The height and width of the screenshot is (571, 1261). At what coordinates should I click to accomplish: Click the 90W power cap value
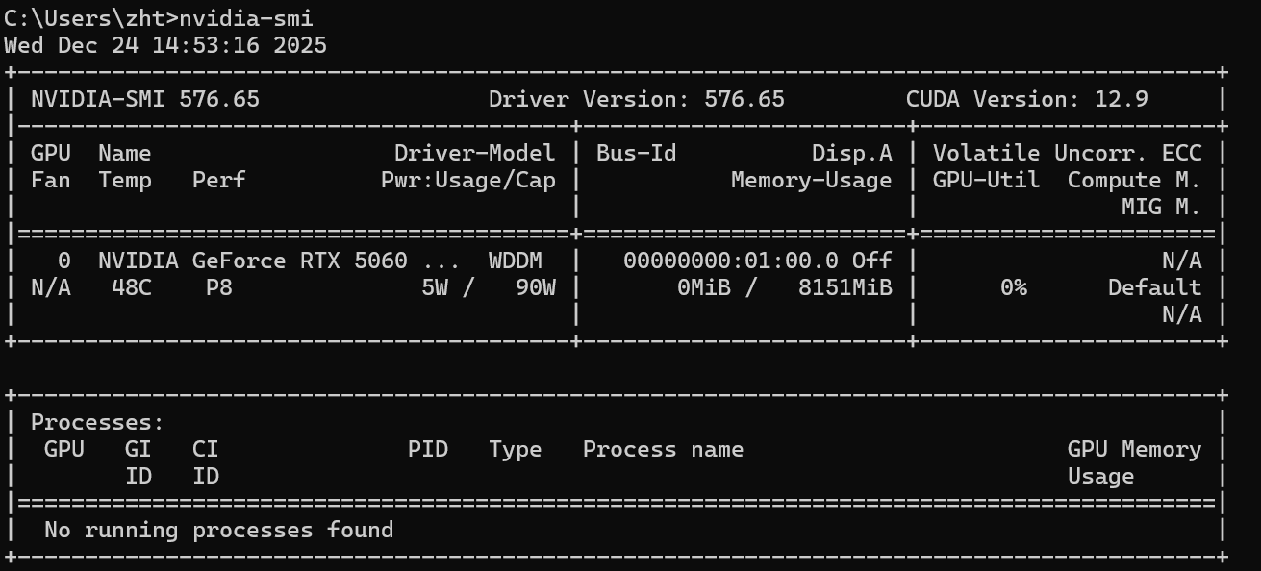(x=536, y=287)
